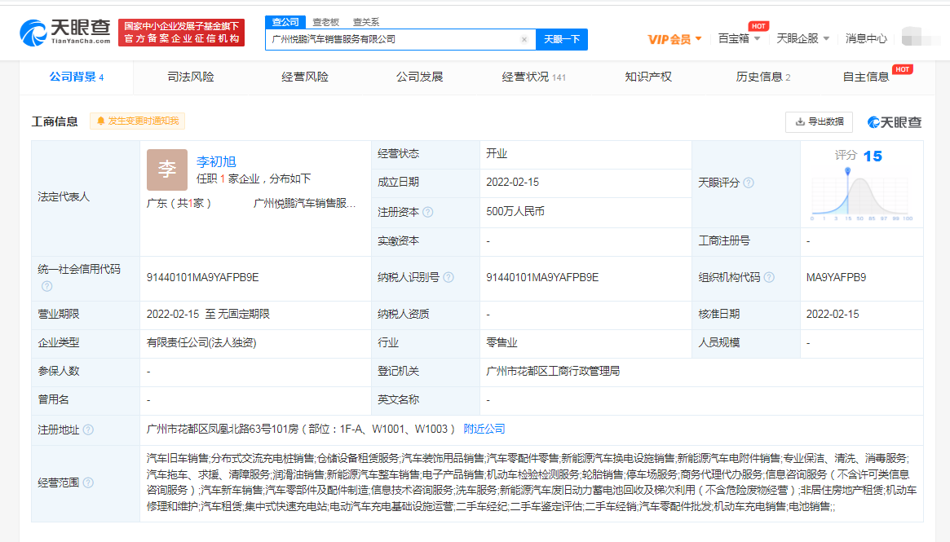Open the 经营状况 tab
Viewport: 950px width, 542px height.
(x=534, y=77)
